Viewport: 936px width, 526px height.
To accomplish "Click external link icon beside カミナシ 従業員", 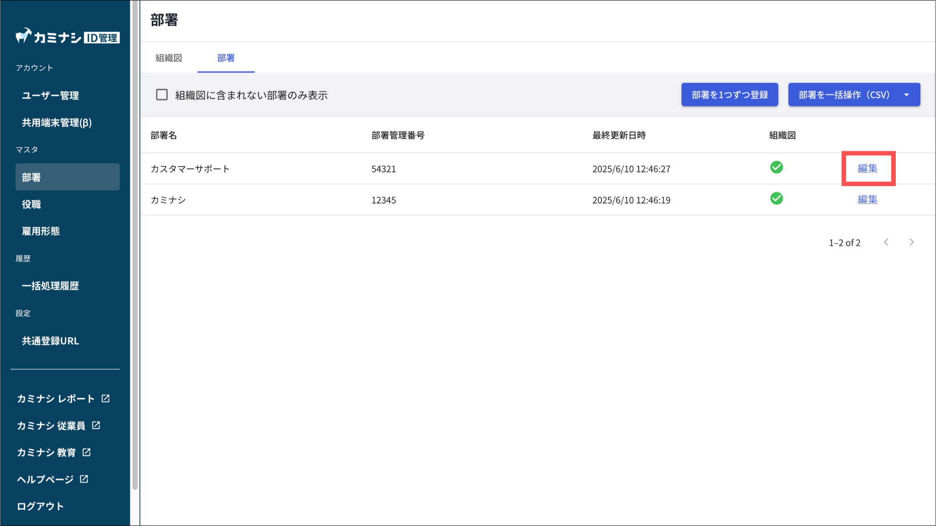I will pos(96,425).
